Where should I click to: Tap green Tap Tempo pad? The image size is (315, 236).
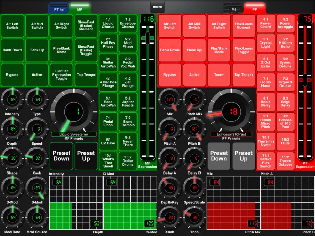click(x=86, y=75)
